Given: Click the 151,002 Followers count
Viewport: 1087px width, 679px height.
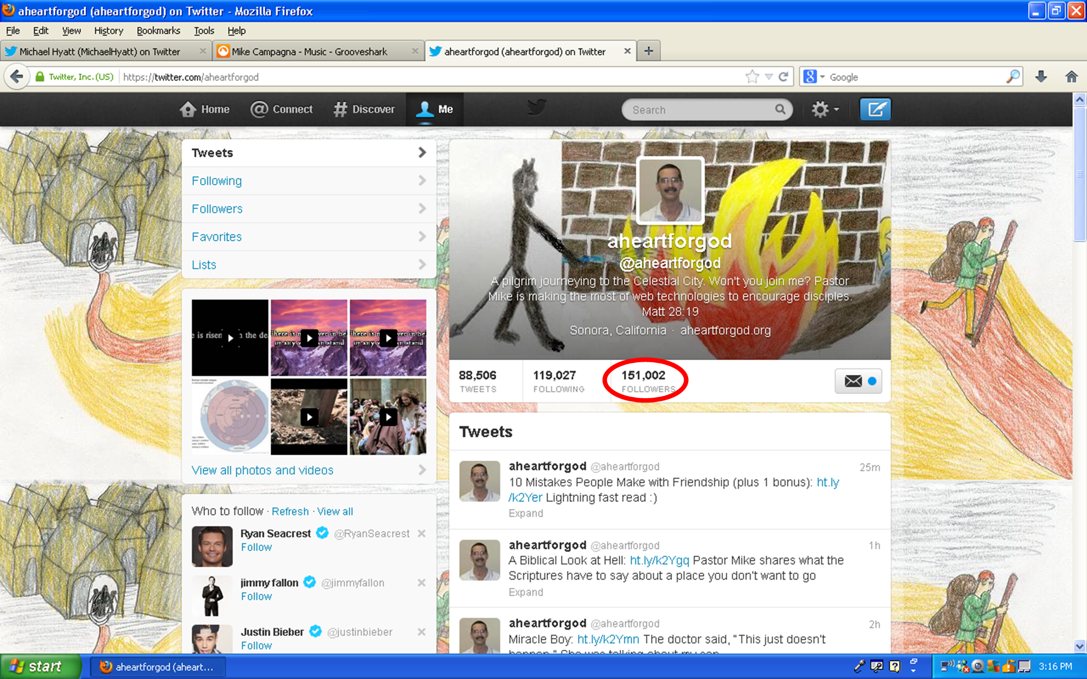Looking at the screenshot, I should click(x=648, y=381).
